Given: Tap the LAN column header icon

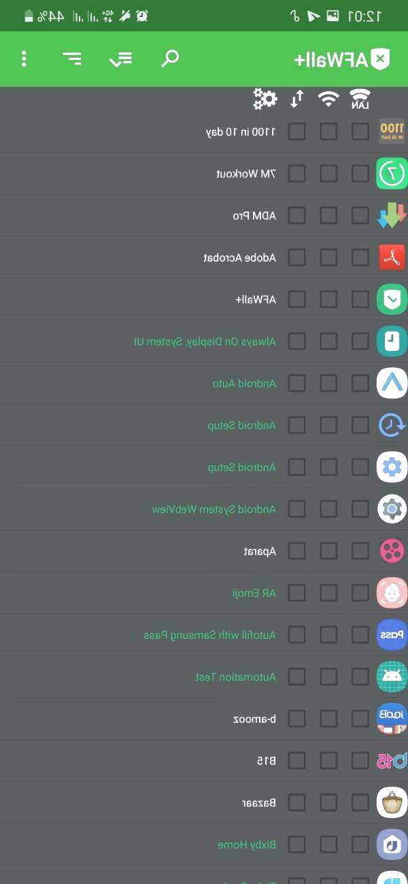Looking at the screenshot, I should [360, 99].
